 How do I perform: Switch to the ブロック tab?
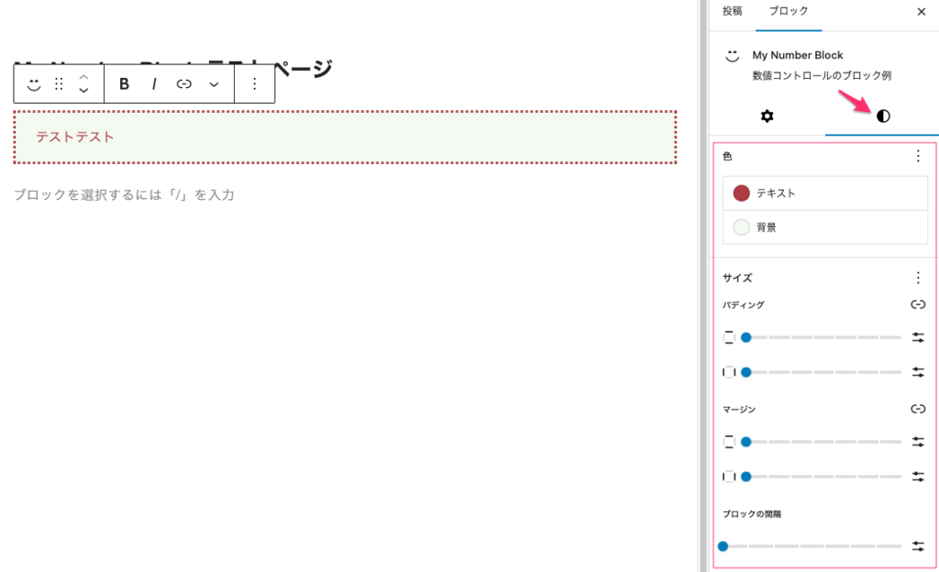(x=789, y=12)
